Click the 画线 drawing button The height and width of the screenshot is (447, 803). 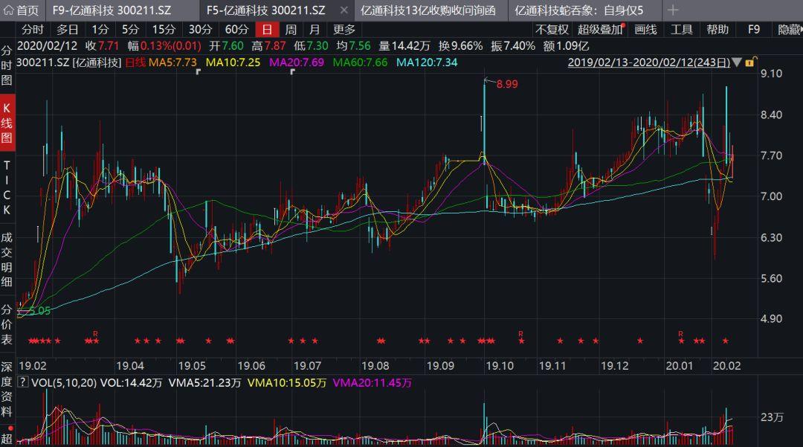tap(645, 30)
